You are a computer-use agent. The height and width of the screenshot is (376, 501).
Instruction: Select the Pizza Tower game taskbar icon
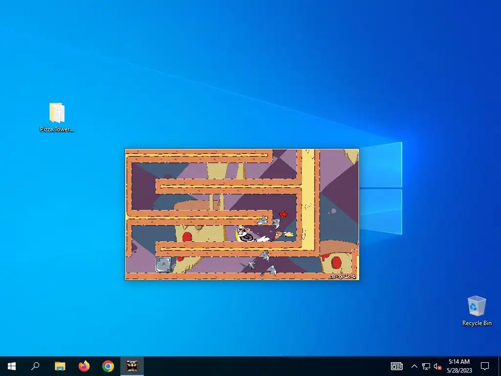132,366
